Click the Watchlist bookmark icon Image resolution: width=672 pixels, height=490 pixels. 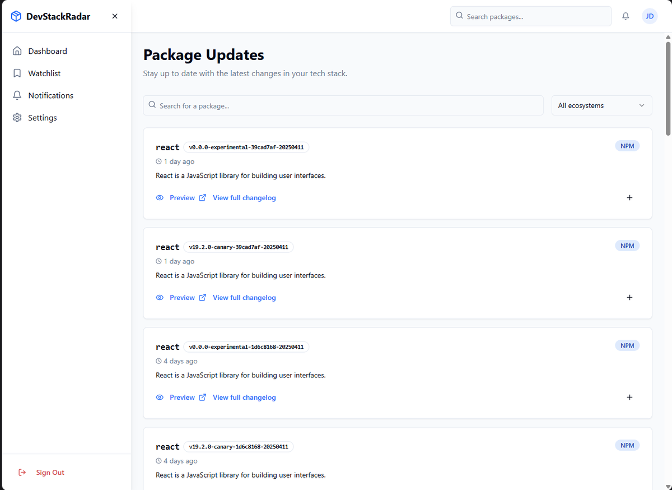pyautogui.click(x=17, y=73)
